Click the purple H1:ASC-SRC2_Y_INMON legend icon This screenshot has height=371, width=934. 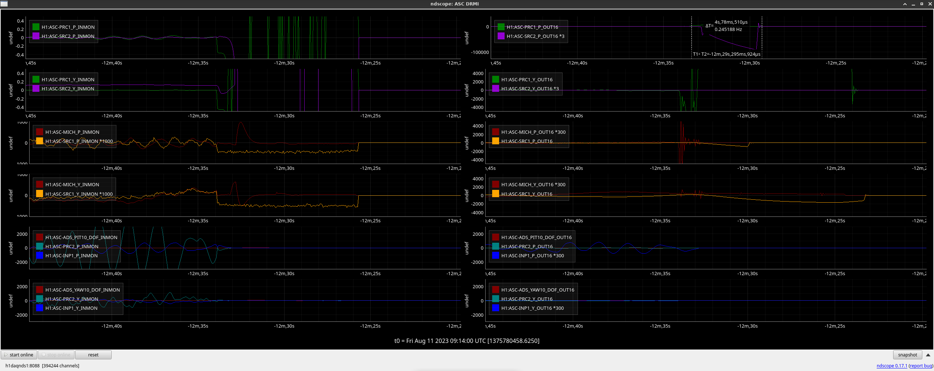[36, 89]
